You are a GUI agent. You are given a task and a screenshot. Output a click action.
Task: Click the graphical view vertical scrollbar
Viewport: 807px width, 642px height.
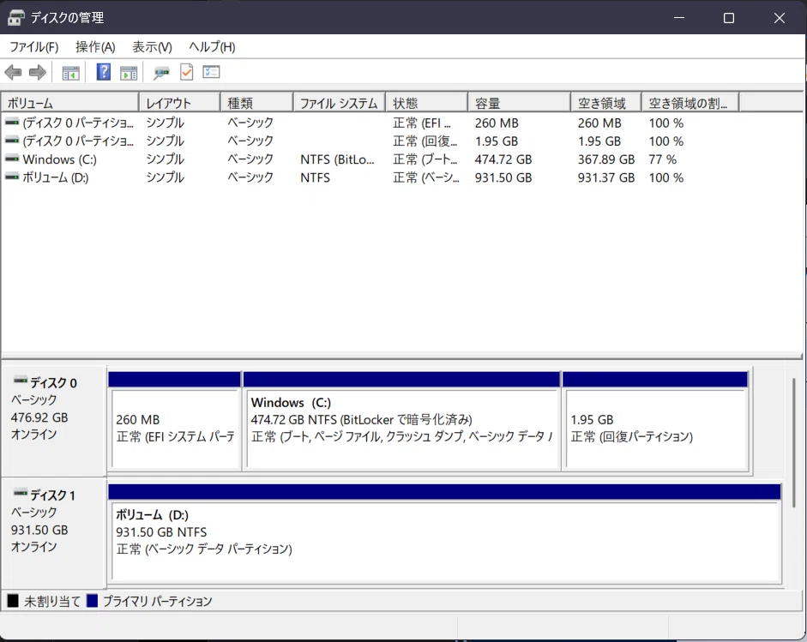point(794,442)
